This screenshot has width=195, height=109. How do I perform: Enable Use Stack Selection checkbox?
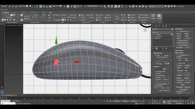(x=155, y=71)
